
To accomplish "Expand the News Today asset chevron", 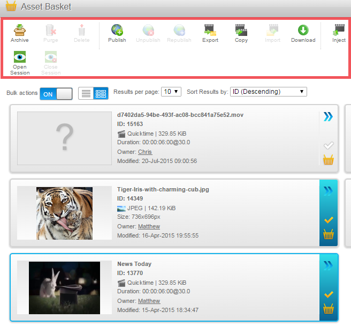I will [x=329, y=265].
